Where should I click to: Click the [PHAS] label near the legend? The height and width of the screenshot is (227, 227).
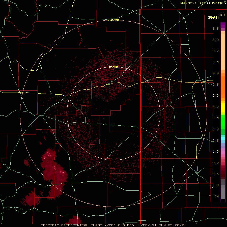tap(213, 17)
